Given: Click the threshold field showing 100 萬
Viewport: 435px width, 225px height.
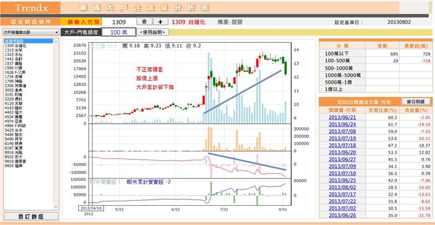Looking at the screenshot, I should (x=119, y=32).
